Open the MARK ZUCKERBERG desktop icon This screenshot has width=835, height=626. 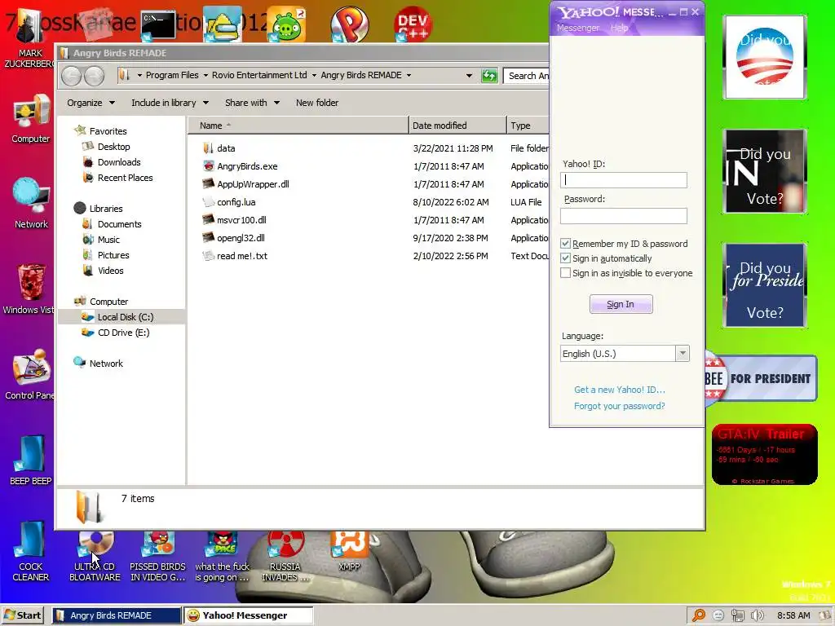click(29, 37)
